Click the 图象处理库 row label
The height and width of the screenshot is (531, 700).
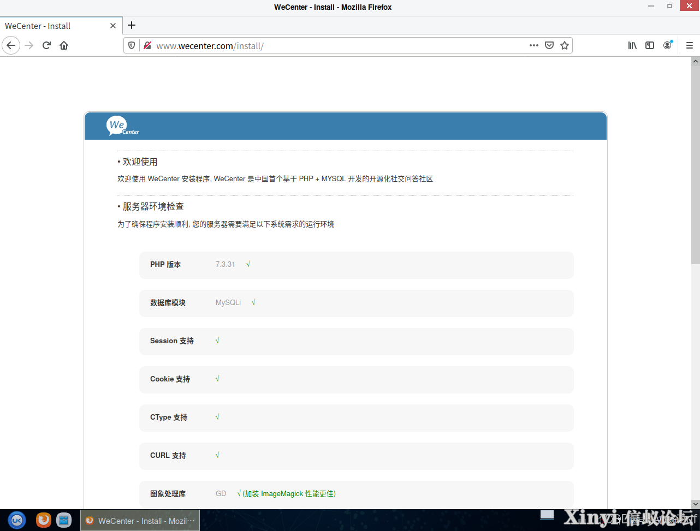point(168,493)
